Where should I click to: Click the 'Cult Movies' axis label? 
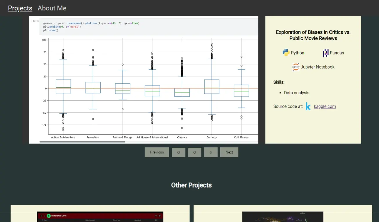coord(241,137)
